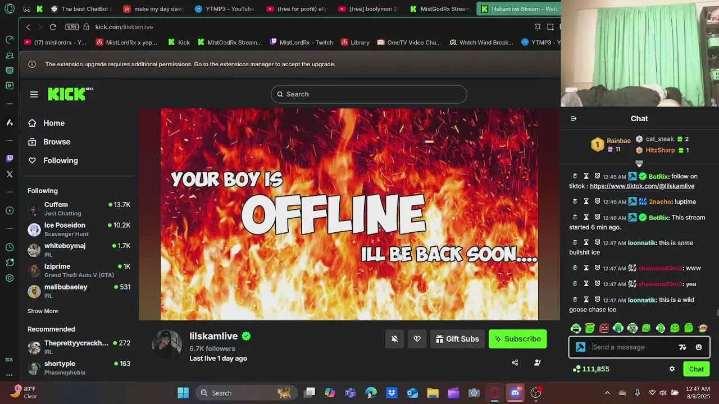
Task: Expand the gift leaderboard chevron
Action: click(639, 164)
